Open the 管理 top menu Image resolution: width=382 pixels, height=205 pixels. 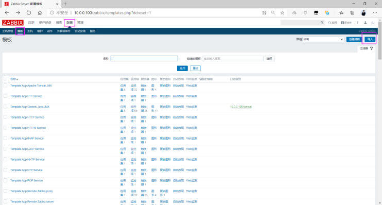tap(80, 23)
